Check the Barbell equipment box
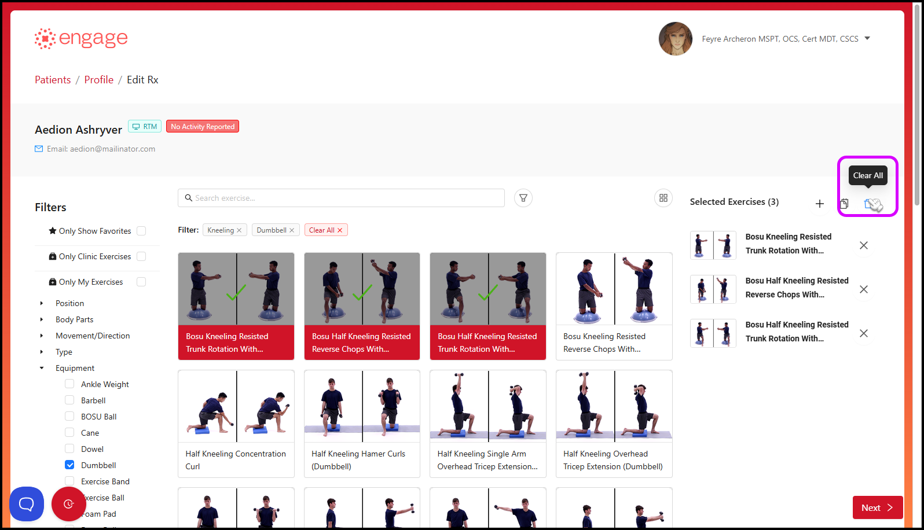Screen dimensions: 924x530 69,400
